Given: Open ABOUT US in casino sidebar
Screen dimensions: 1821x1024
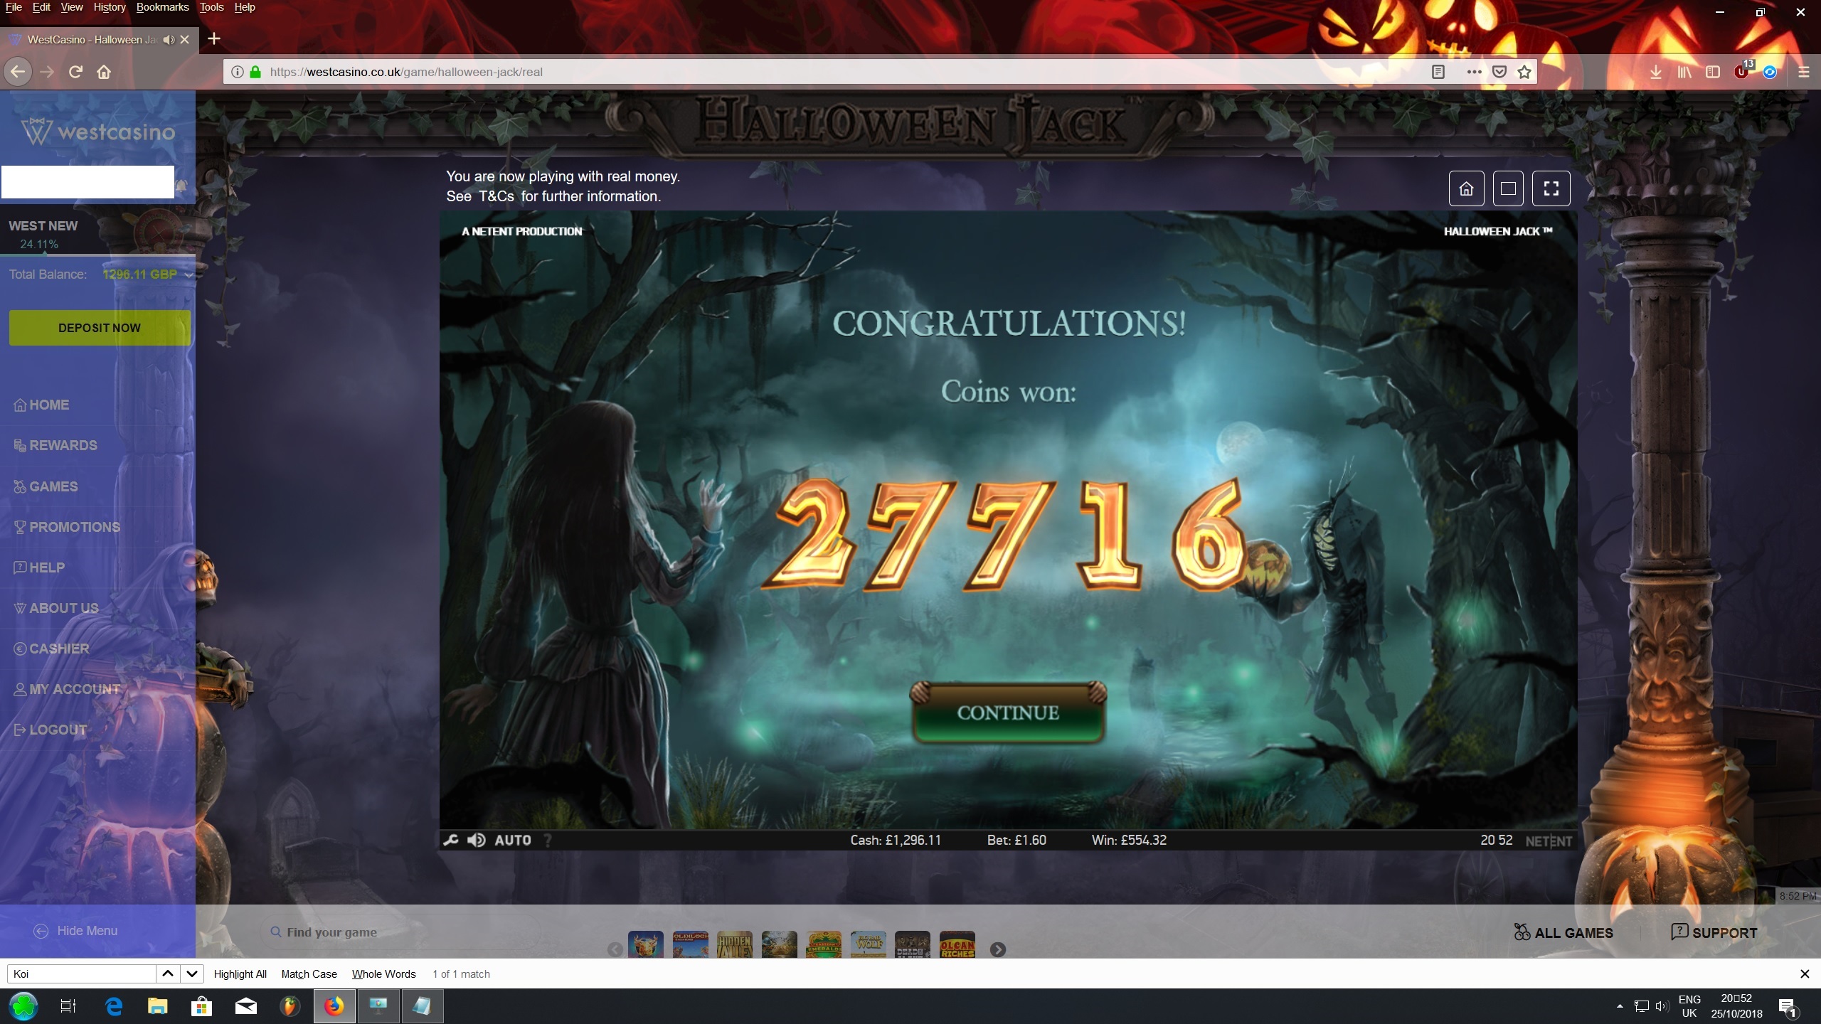Looking at the screenshot, I should (x=56, y=608).
